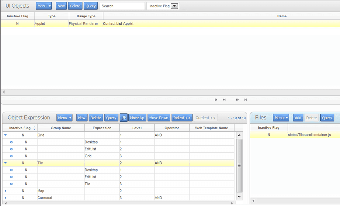
Task: Click the record circle icon beside Tile expression
Action: pos(11,184)
